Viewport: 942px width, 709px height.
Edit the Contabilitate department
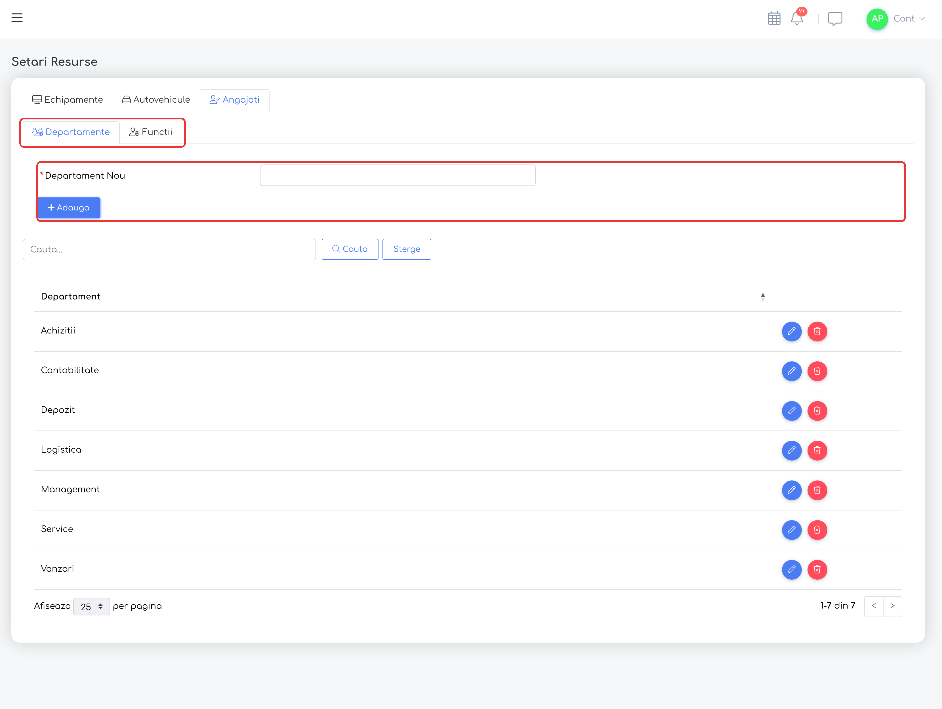791,371
